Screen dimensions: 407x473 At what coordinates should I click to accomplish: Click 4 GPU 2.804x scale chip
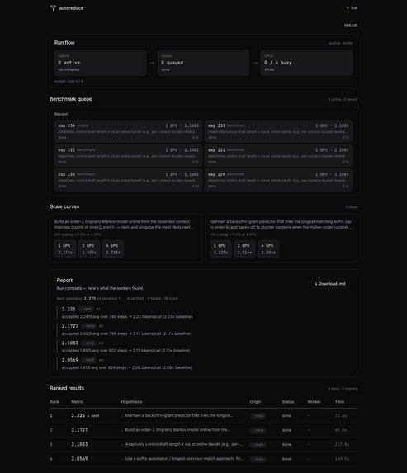[268, 248]
